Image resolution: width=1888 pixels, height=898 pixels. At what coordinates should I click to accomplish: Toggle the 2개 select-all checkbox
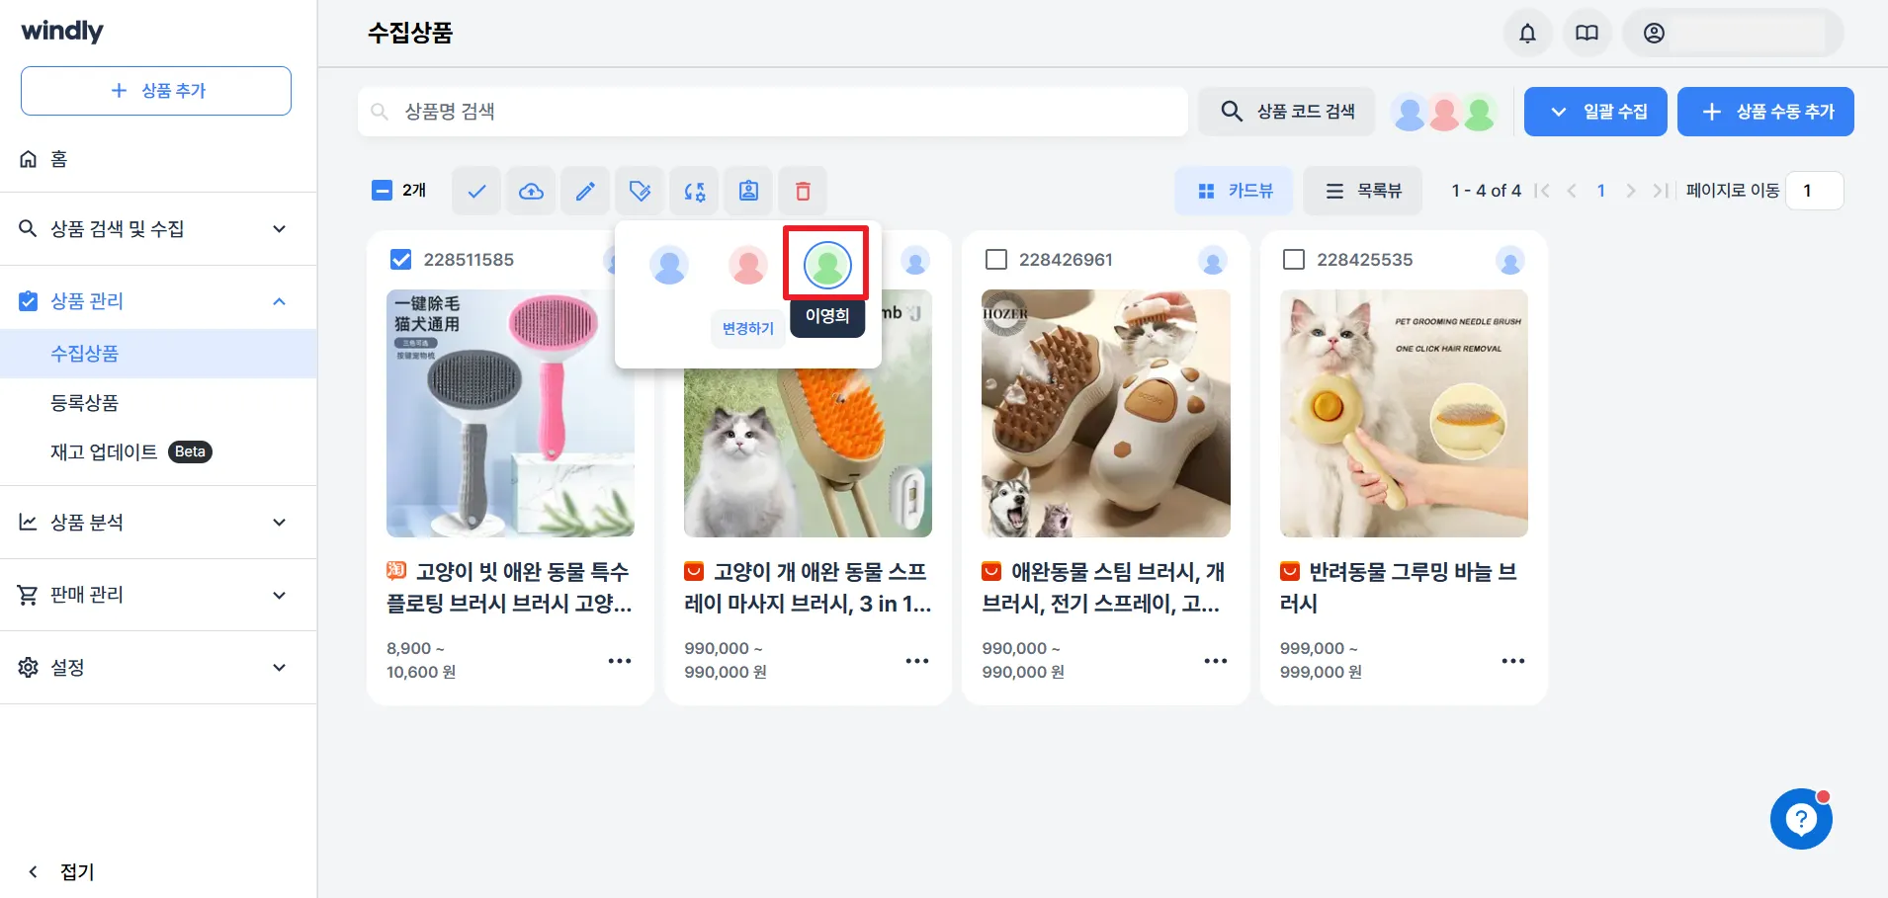click(382, 191)
